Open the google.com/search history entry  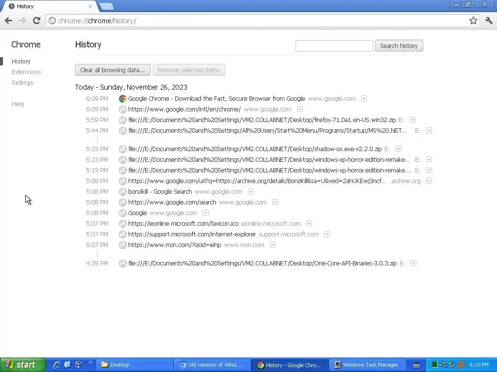(x=172, y=202)
